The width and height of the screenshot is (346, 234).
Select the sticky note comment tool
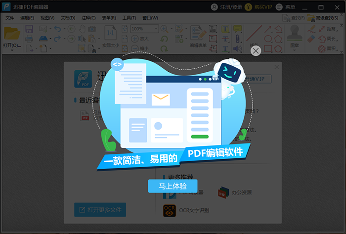click(237, 29)
